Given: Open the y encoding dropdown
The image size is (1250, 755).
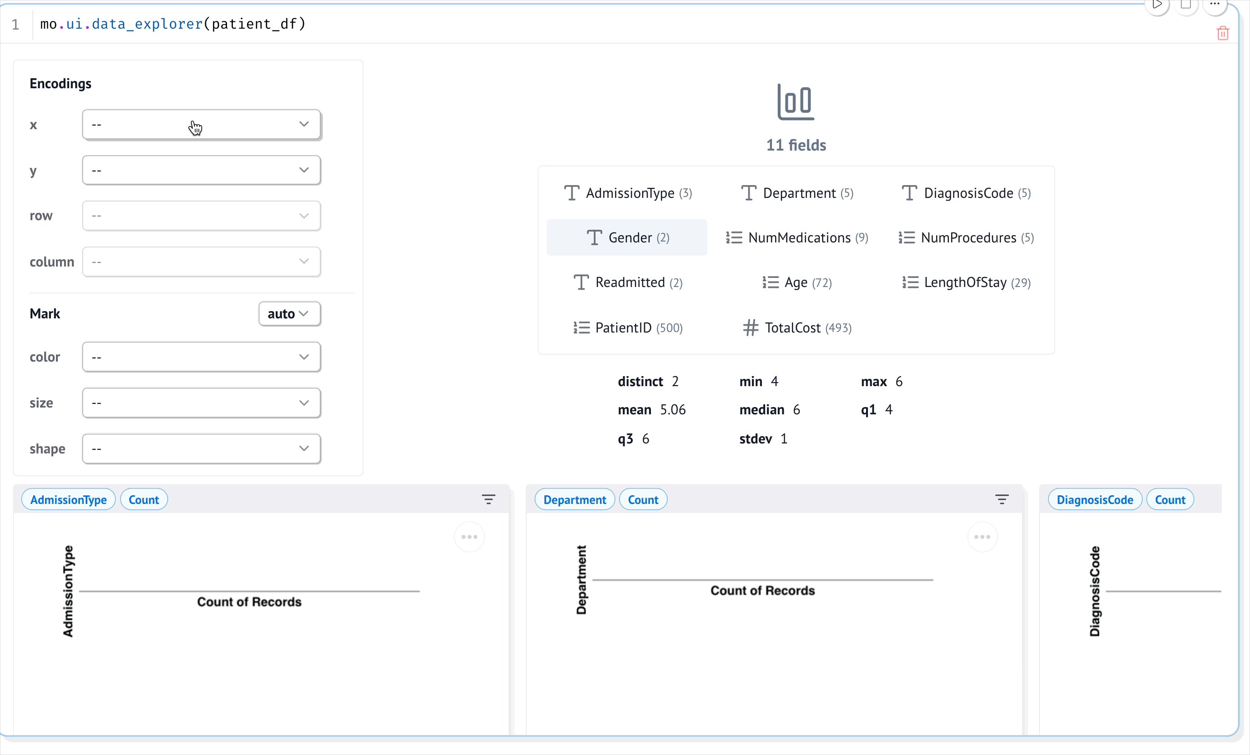Looking at the screenshot, I should coord(201,170).
